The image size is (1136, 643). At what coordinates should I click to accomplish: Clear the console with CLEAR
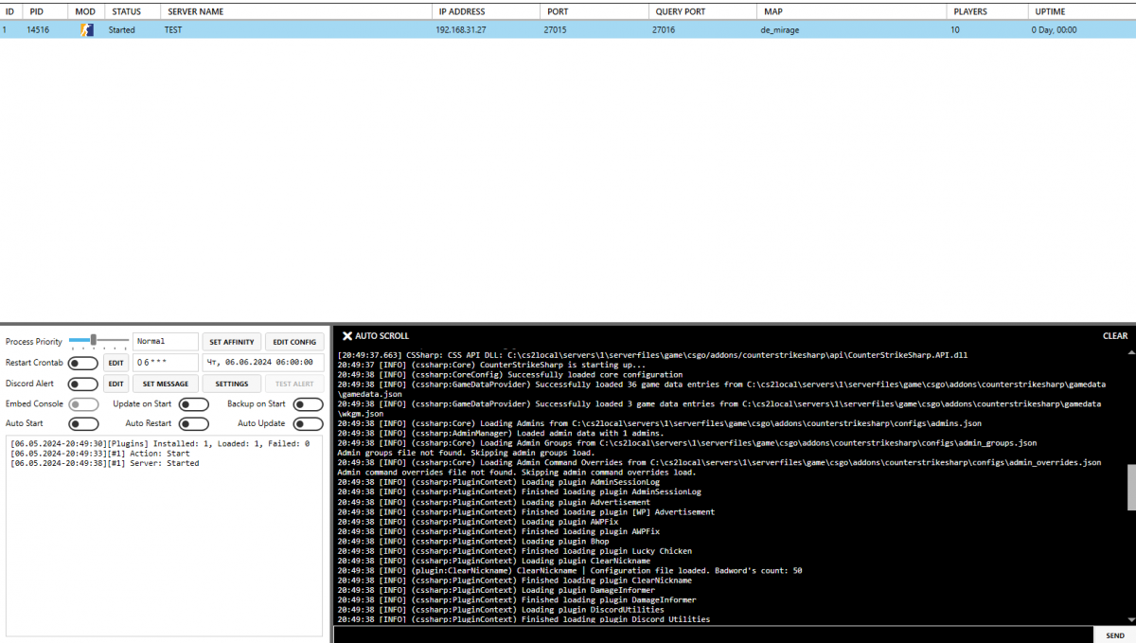tap(1115, 336)
